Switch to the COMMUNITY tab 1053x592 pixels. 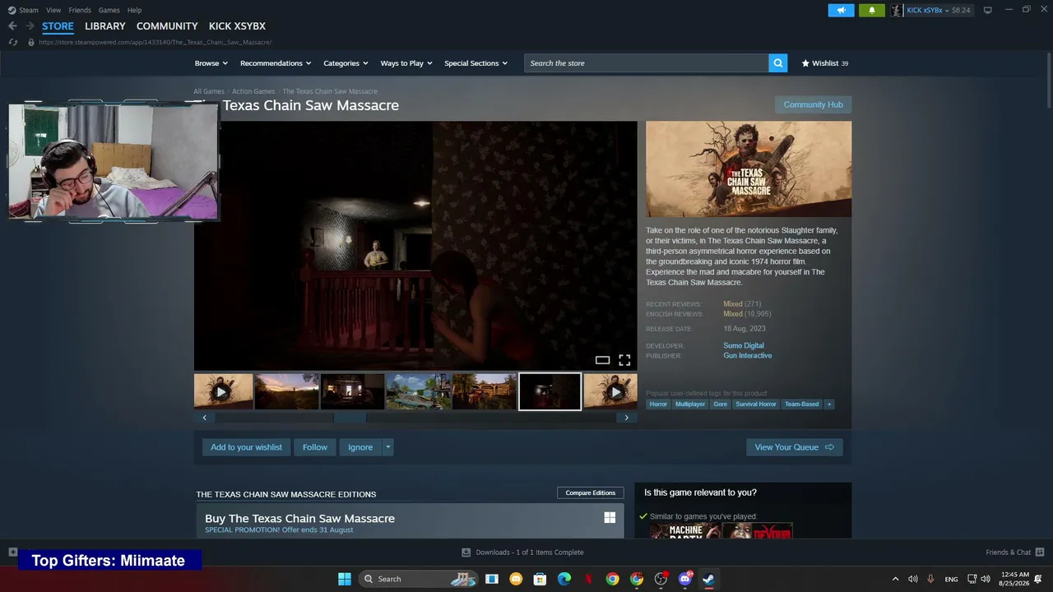point(167,26)
